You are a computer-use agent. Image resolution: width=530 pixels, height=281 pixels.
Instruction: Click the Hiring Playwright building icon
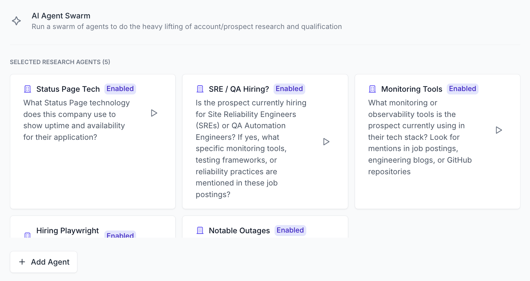28,235
